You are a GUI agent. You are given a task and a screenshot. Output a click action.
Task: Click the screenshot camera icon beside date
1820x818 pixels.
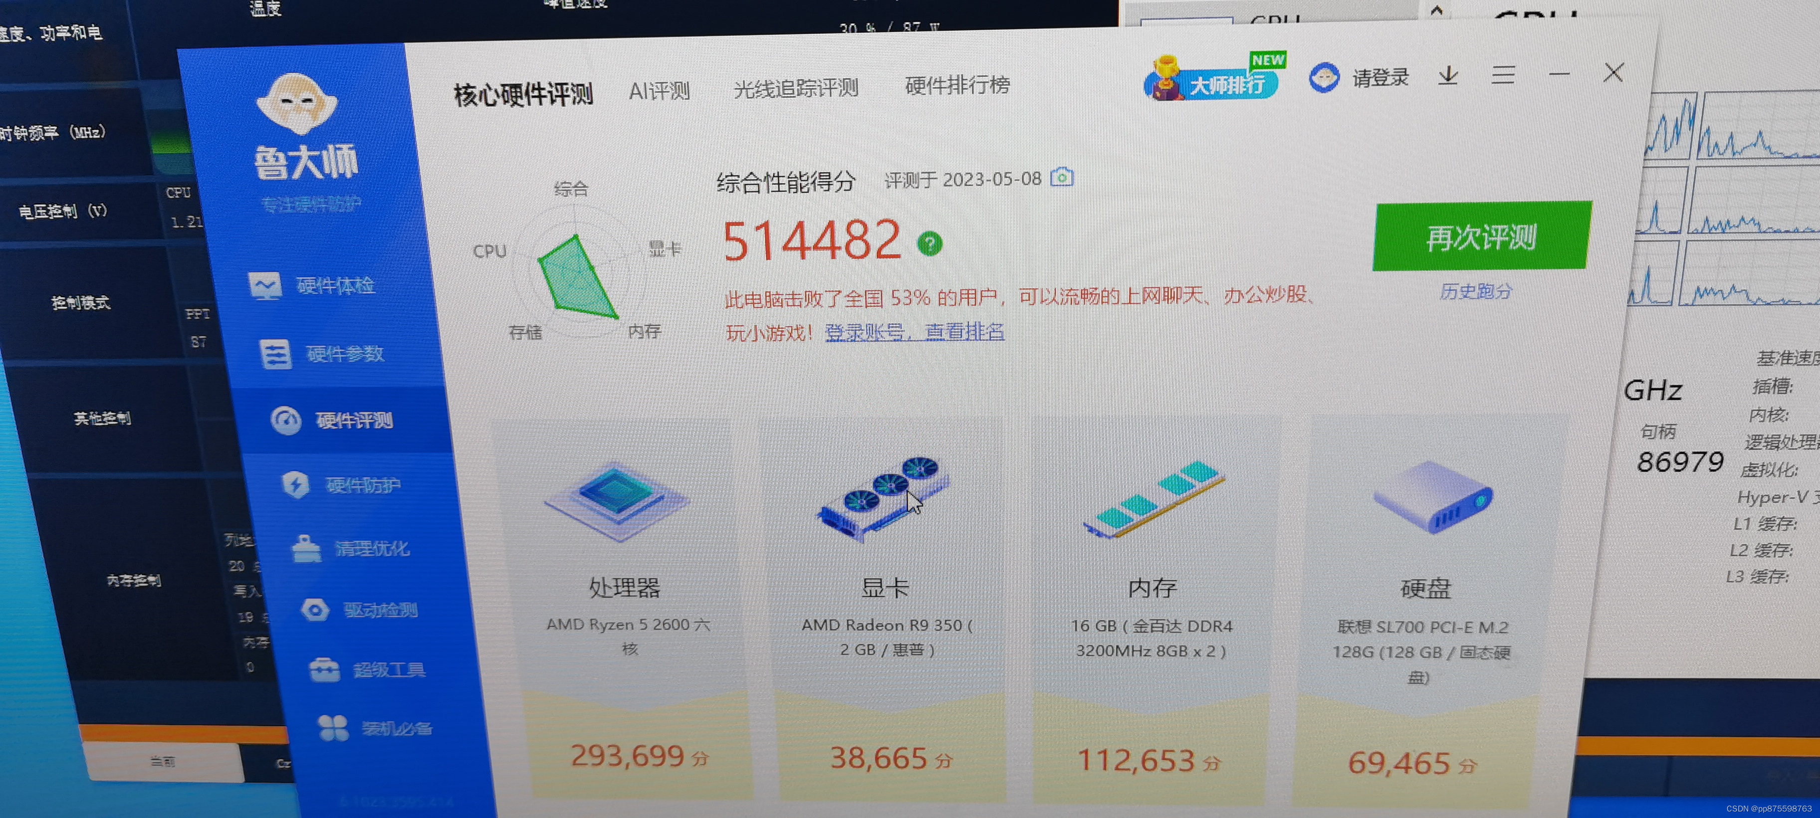coord(1061,177)
